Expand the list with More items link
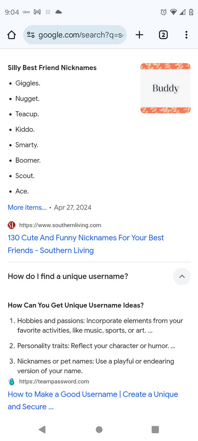This screenshot has height=441, width=198. [x=27, y=208]
